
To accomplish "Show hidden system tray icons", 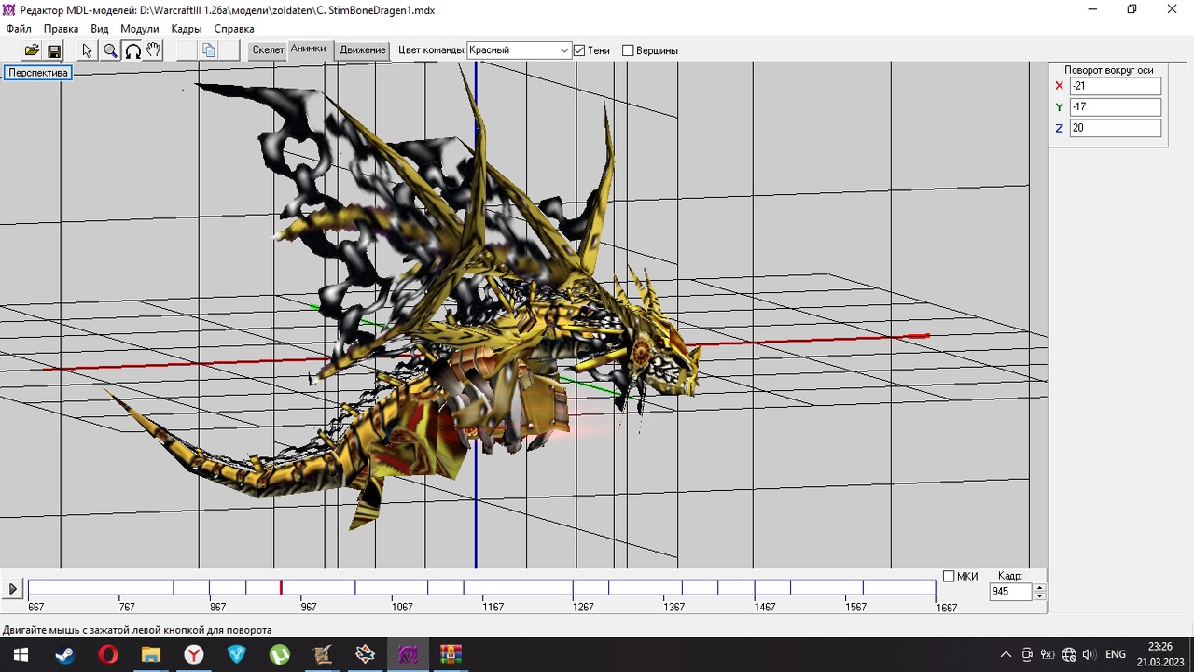I will [1006, 654].
